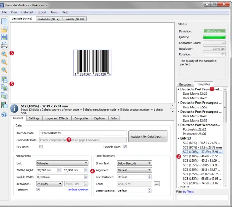This screenshot has width=233, height=207.
Task: Click the '0% Perfect' deviation indicator
Action: pos(214,31)
